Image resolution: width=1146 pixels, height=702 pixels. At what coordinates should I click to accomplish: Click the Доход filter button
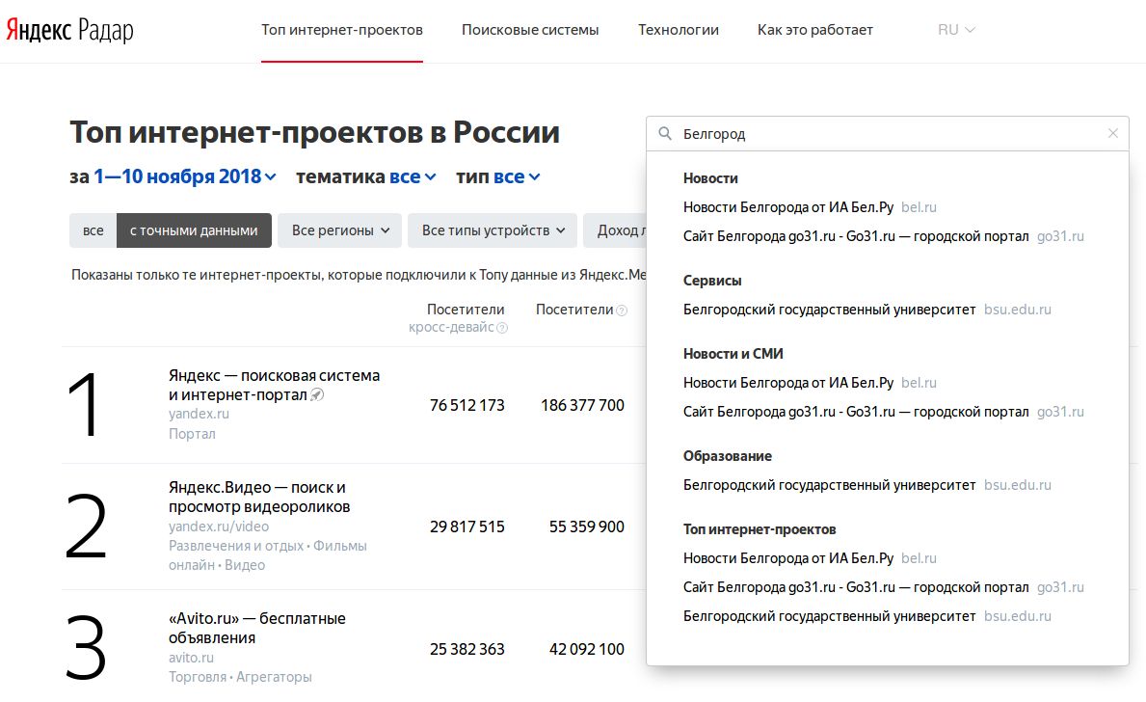615,230
